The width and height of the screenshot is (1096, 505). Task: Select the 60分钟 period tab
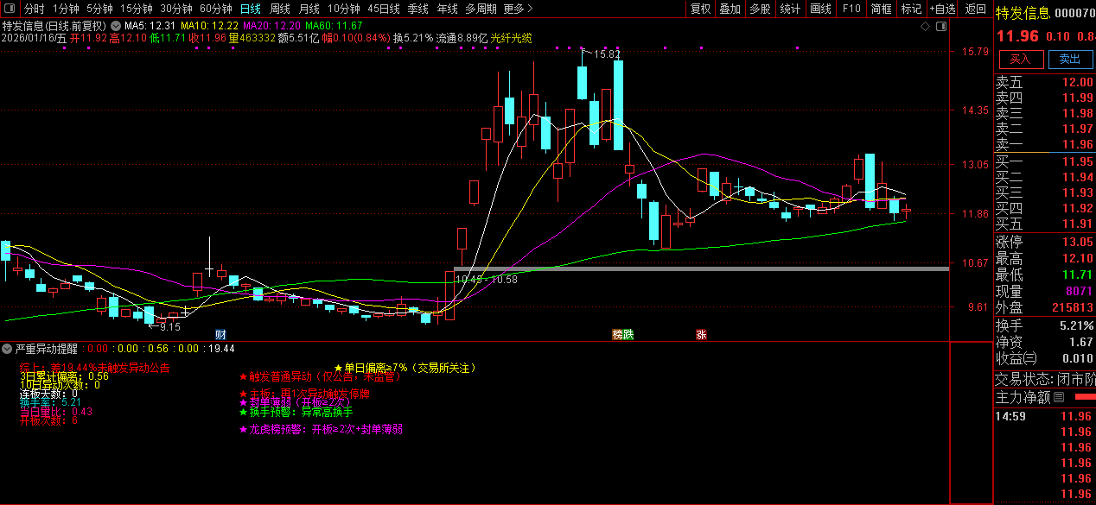(x=215, y=9)
